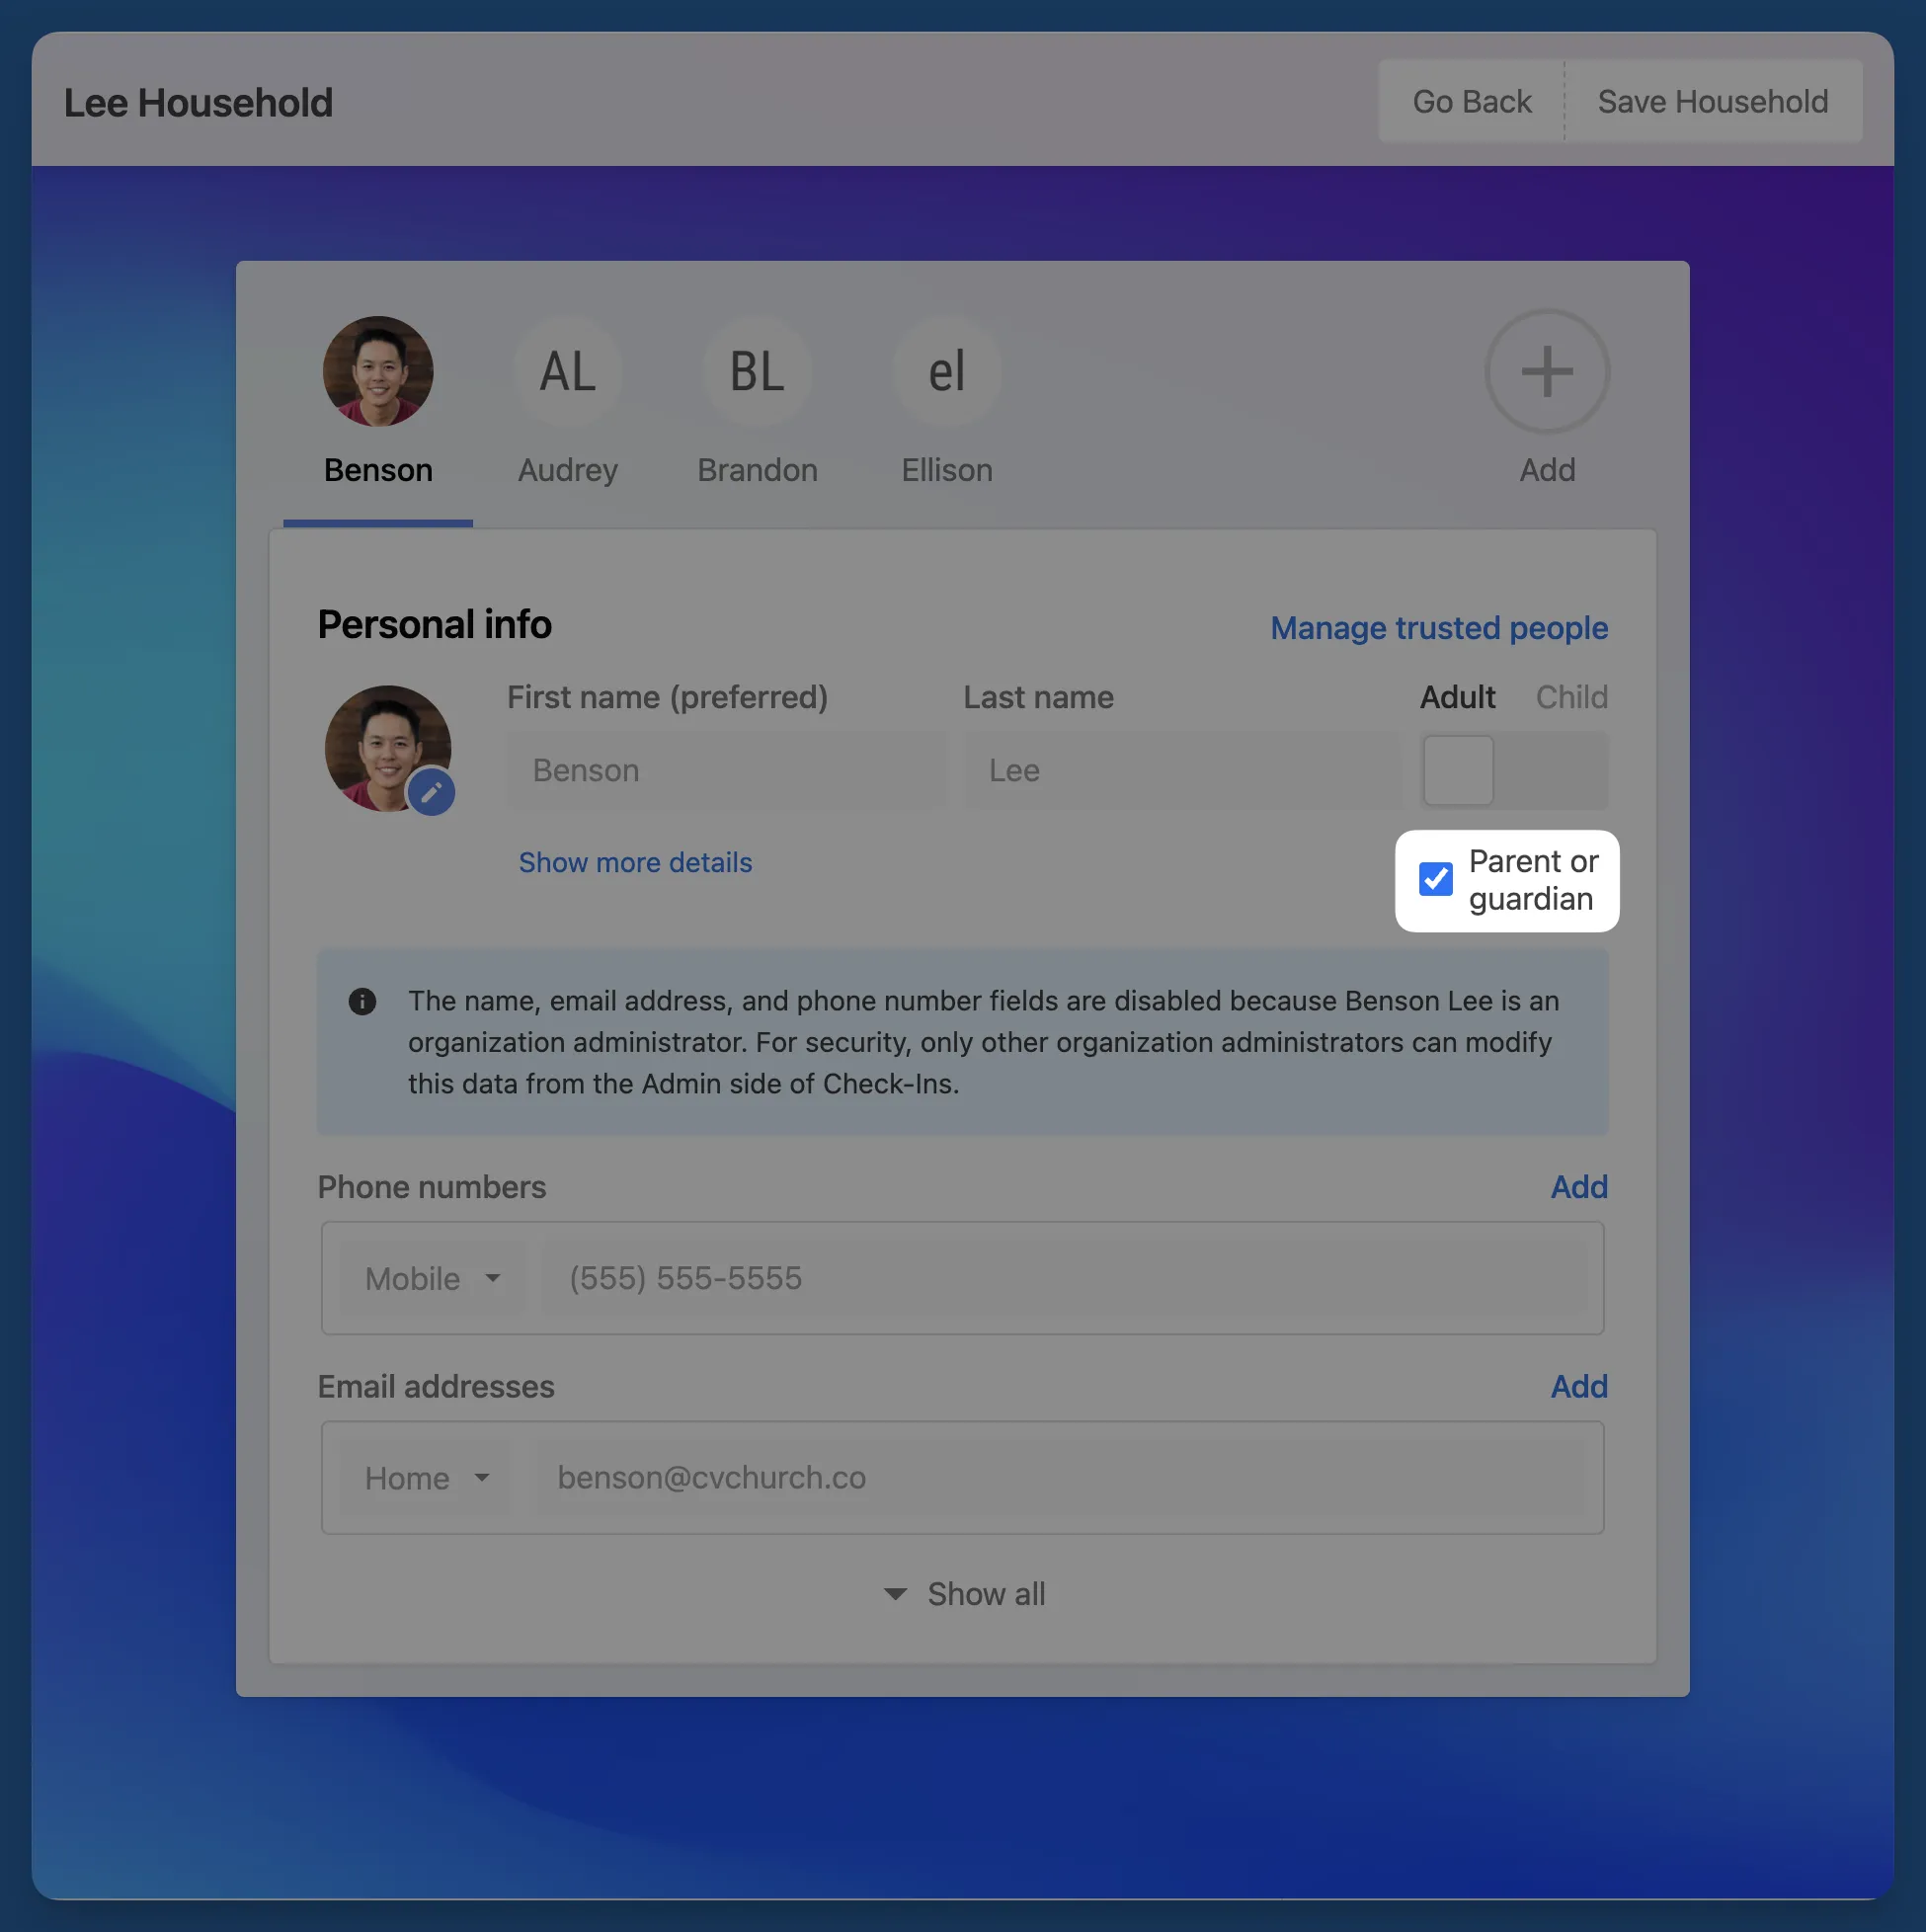
Task: Select the Child option label
Action: click(x=1571, y=697)
